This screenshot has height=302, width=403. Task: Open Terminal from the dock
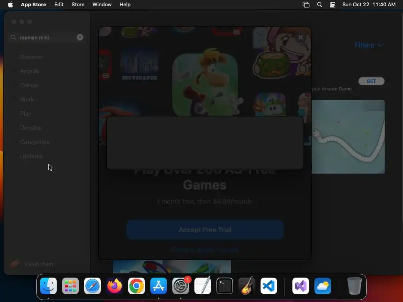pos(225,286)
